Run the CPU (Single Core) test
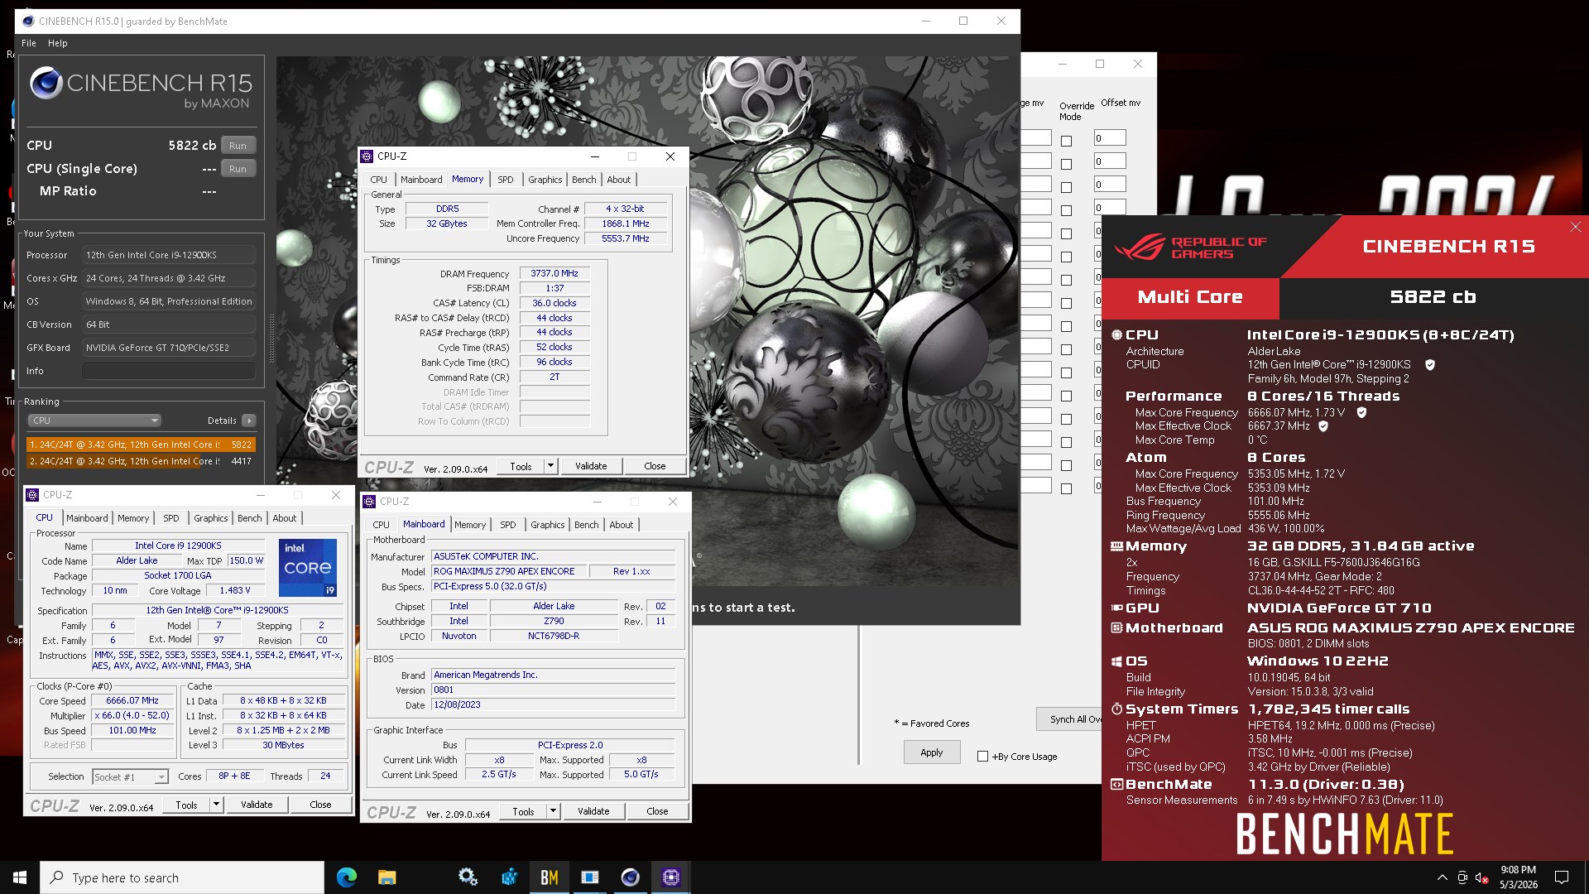Viewport: 1589px width, 894px height. pos(238,169)
